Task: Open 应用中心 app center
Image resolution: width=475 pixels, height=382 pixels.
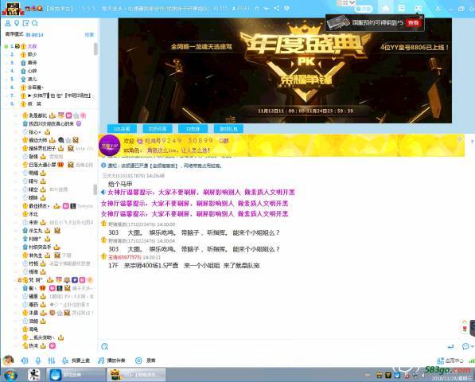Action: (450, 361)
